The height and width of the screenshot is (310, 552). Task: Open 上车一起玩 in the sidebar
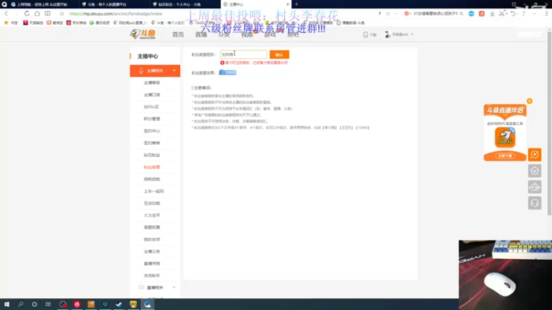(154, 192)
